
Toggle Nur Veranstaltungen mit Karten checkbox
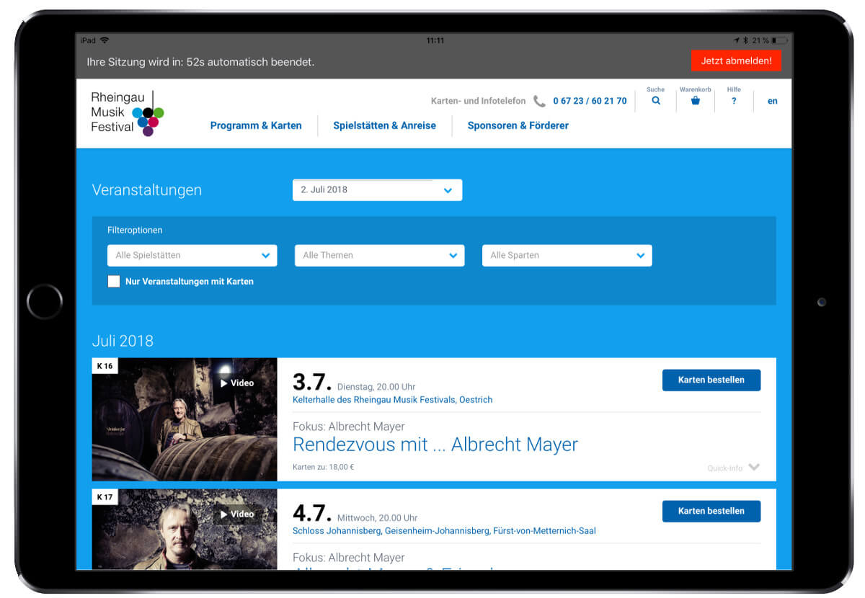click(114, 282)
